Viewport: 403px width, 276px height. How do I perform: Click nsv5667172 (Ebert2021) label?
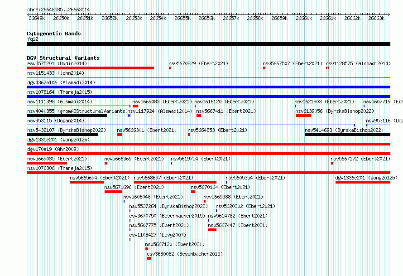(360, 159)
